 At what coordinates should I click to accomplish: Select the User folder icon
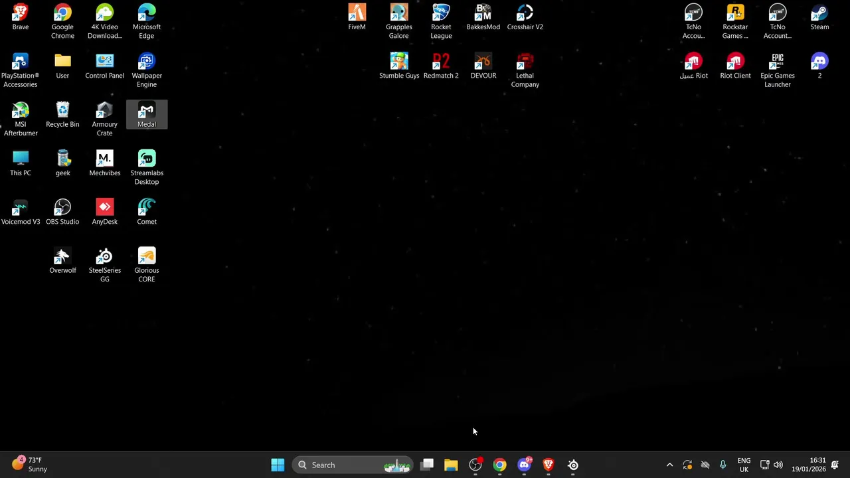62,66
